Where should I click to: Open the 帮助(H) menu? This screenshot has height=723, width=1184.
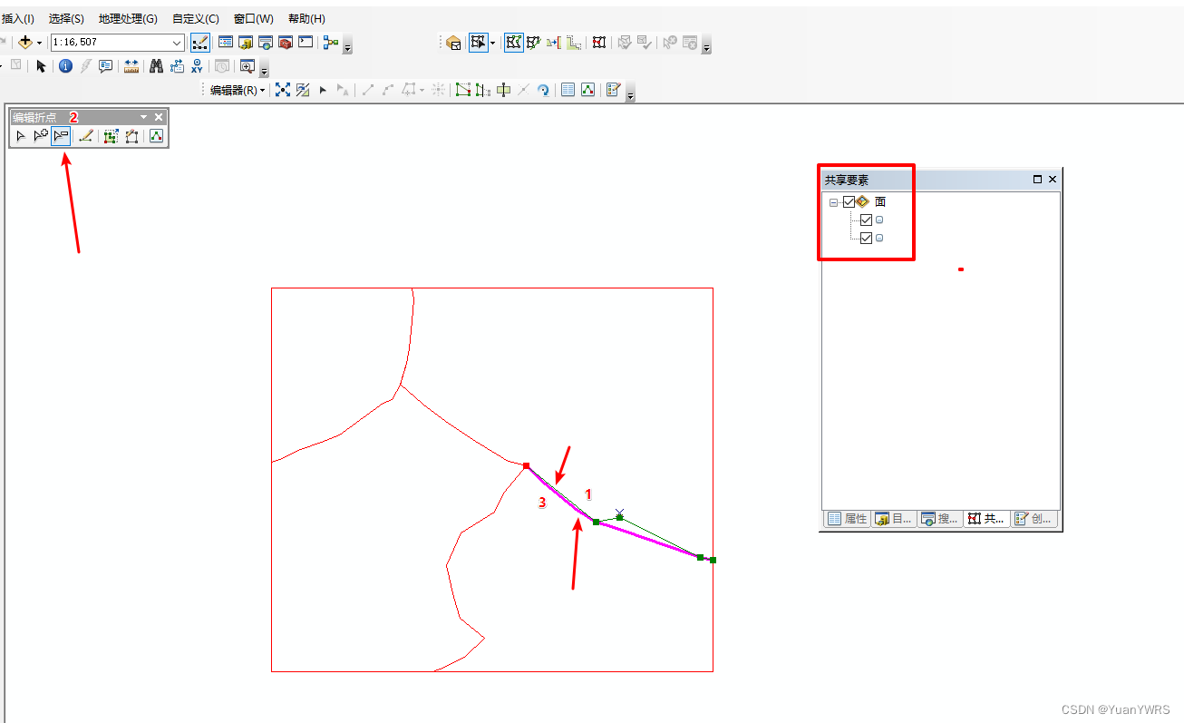point(306,18)
